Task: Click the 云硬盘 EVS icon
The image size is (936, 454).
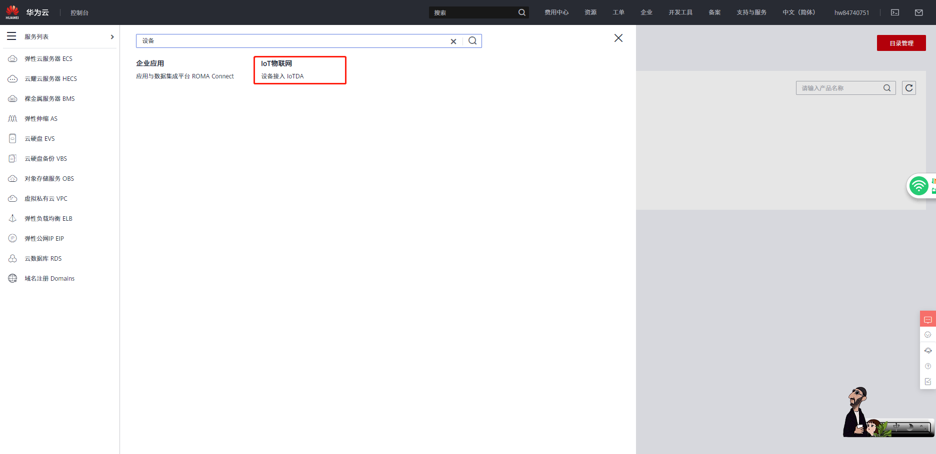Action: pyautogui.click(x=12, y=139)
